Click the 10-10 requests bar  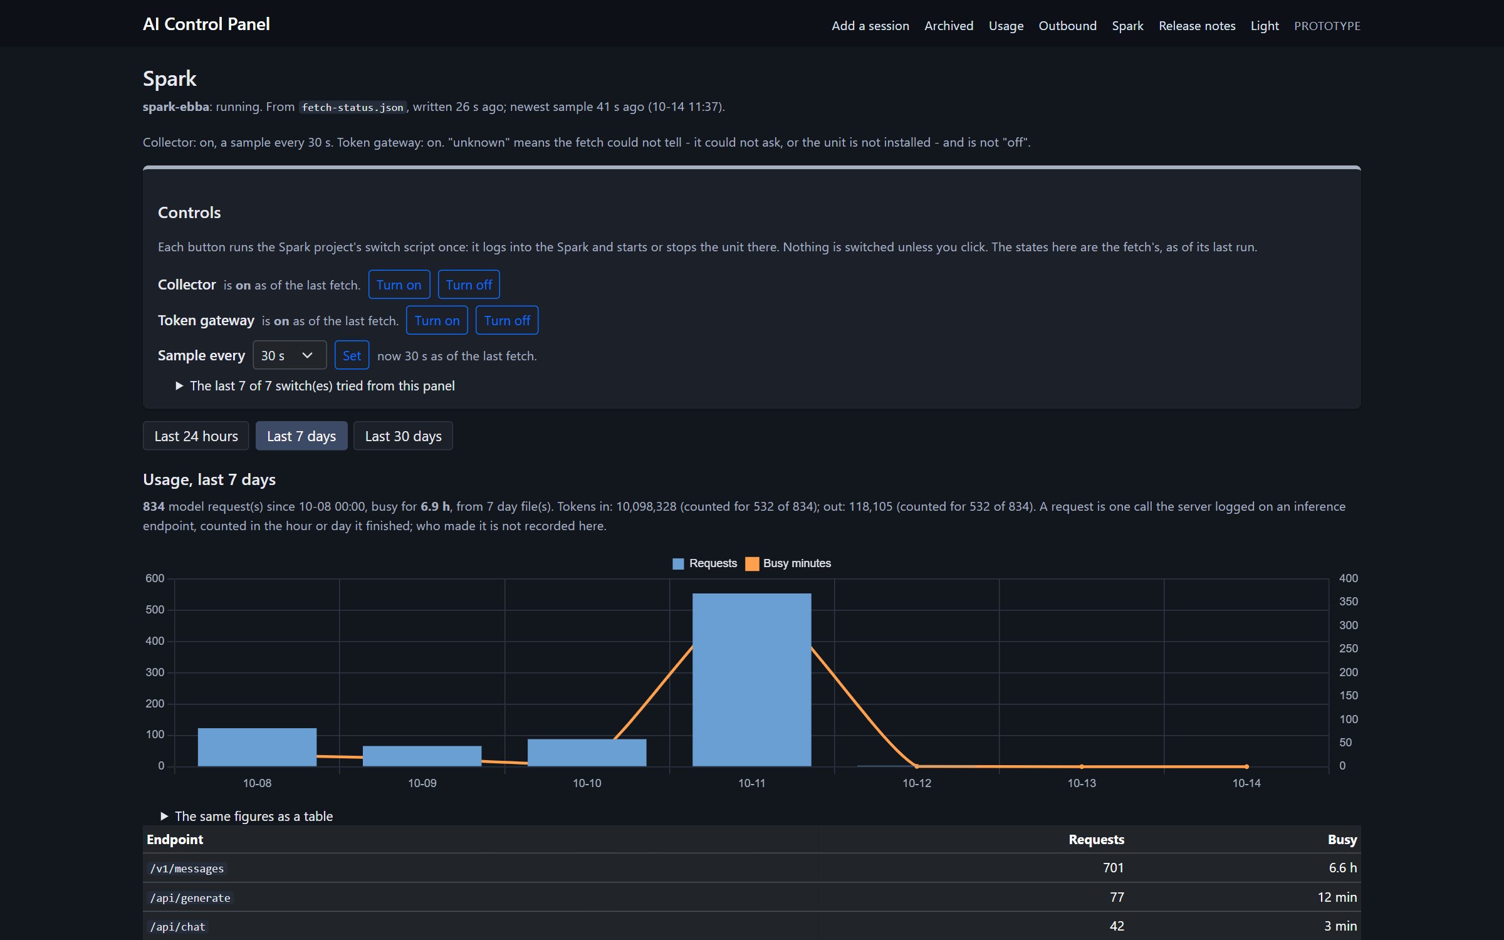tap(587, 753)
